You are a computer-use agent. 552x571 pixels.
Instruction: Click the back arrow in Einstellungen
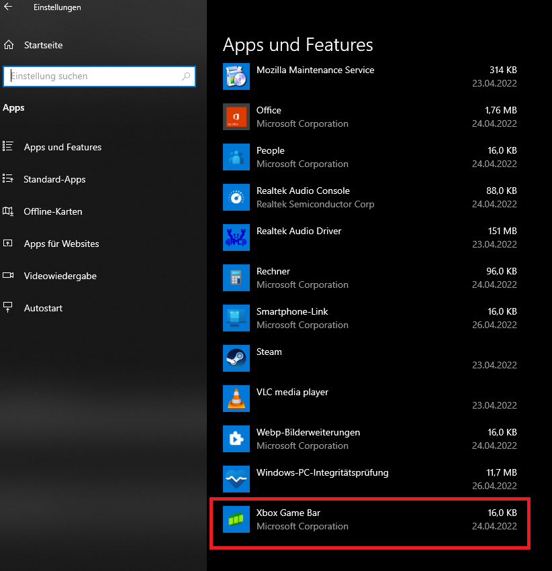point(8,7)
